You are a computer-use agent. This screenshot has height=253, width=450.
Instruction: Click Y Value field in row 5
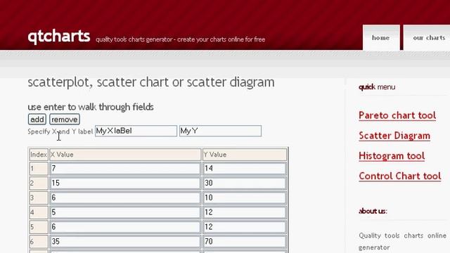(245, 227)
